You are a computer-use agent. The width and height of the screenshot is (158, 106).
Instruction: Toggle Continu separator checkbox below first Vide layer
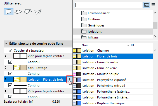10,62
